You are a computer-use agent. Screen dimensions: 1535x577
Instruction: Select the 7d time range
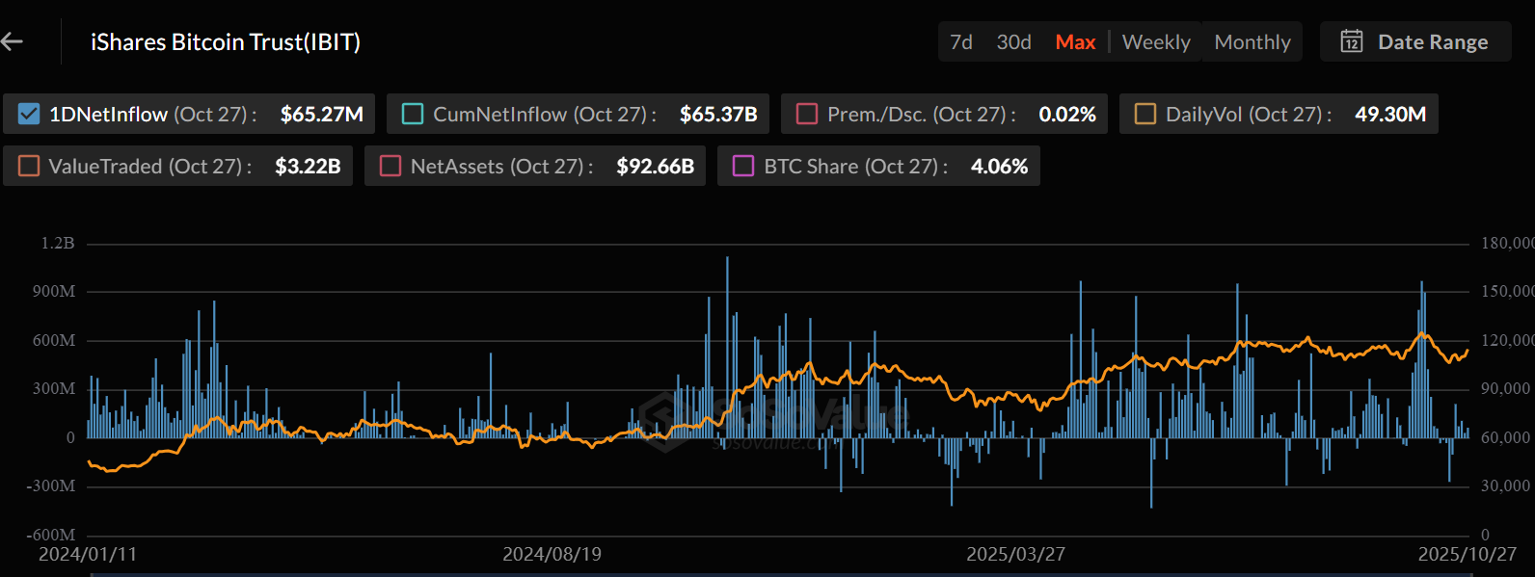click(x=960, y=42)
